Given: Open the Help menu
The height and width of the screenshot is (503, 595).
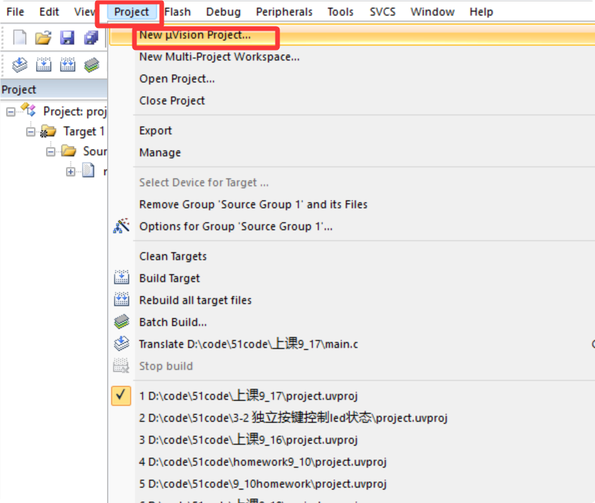Looking at the screenshot, I should (x=481, y=12).
